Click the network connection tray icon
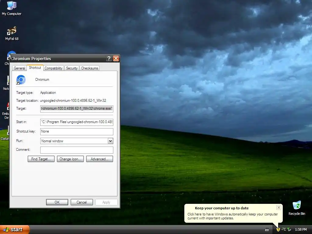312x234 pixels. (284, 229)
